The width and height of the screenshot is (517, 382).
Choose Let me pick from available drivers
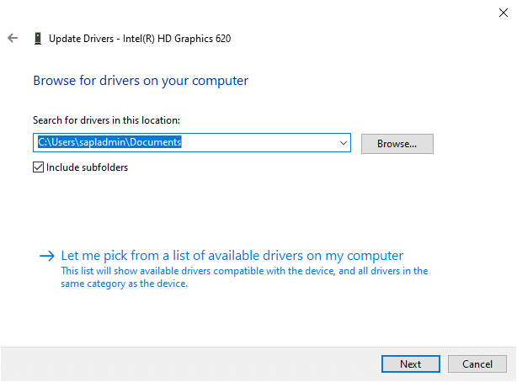[x=232, y=256]
